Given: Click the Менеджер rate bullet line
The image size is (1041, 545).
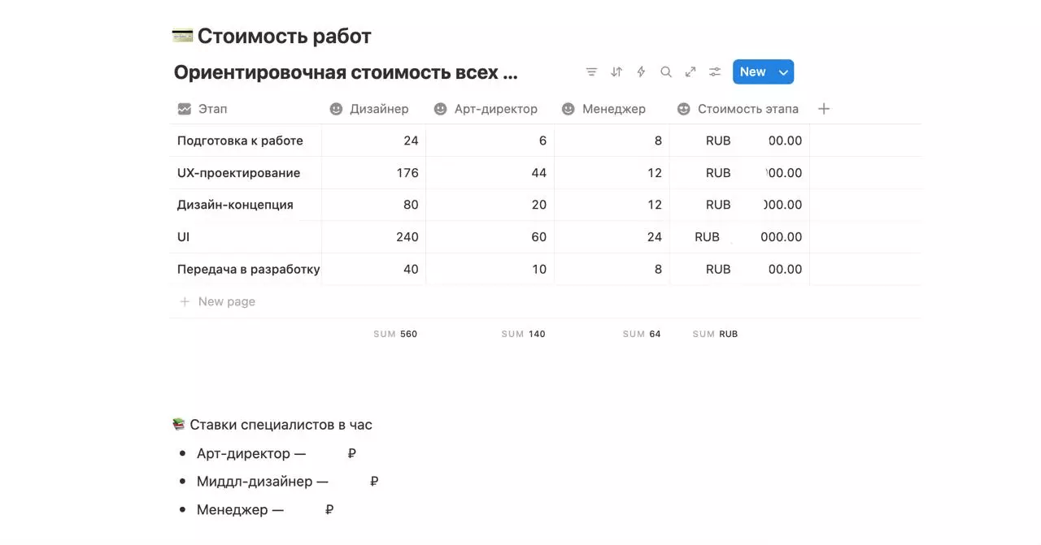Looking at the screenshot, I should [265, 510].
